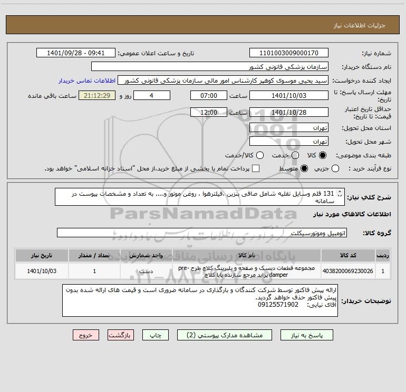Click the clutch kit product name cell
This screenshot has height=392, width=406.
click(x=247, y=271)
